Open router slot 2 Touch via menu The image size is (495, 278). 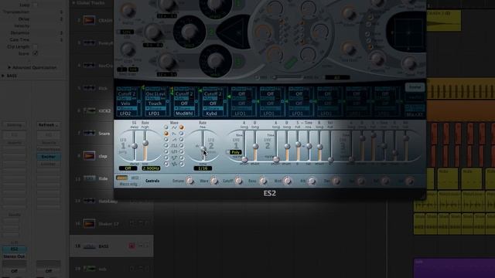pyautogui.click(x=155, y=103)
